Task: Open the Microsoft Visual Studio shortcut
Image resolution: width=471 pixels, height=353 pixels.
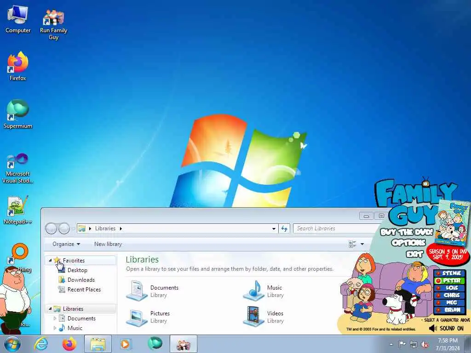Action: point(18,168)
